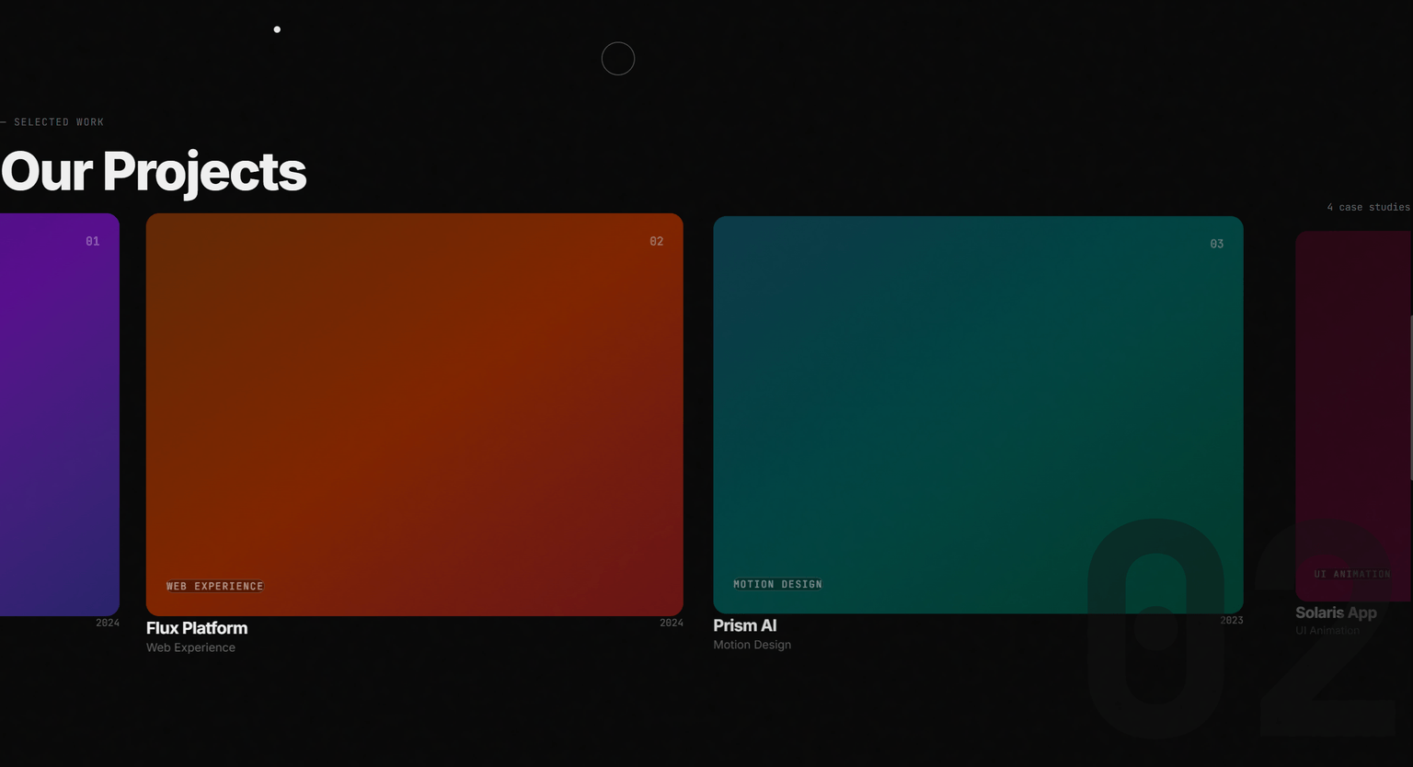Select the UI ANIMATION tag
The height and width of the screenshot is (767, 1413).
point(1352,574)
